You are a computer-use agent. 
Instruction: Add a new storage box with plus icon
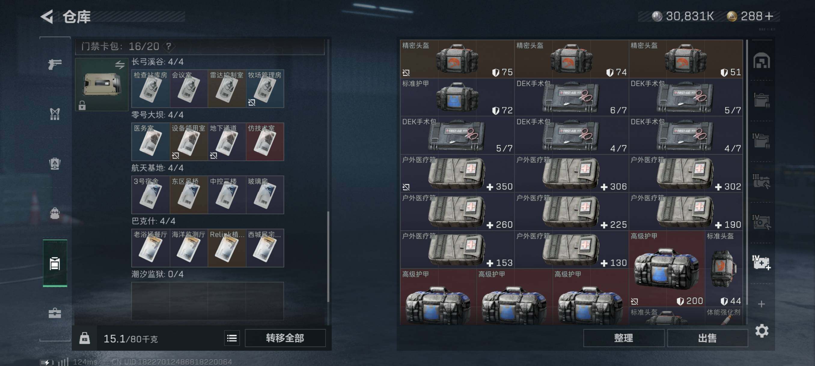[762, 304]
